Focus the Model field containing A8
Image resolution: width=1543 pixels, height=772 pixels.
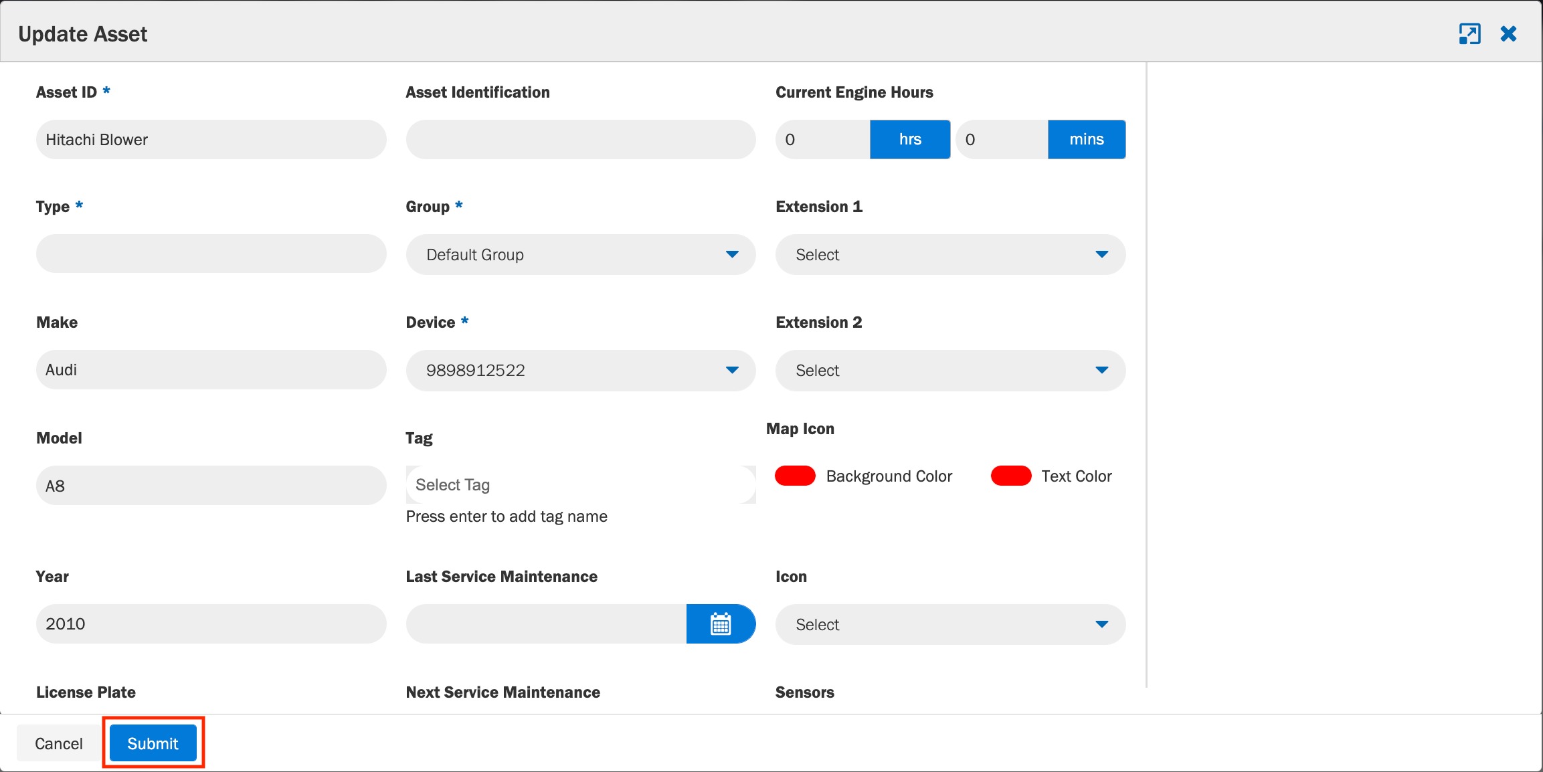tap(211, 485)
